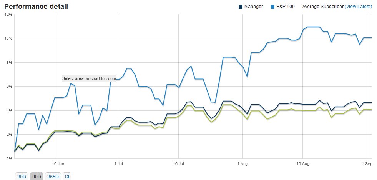
Task: Open the View Latest link
Action: [359, 7]
